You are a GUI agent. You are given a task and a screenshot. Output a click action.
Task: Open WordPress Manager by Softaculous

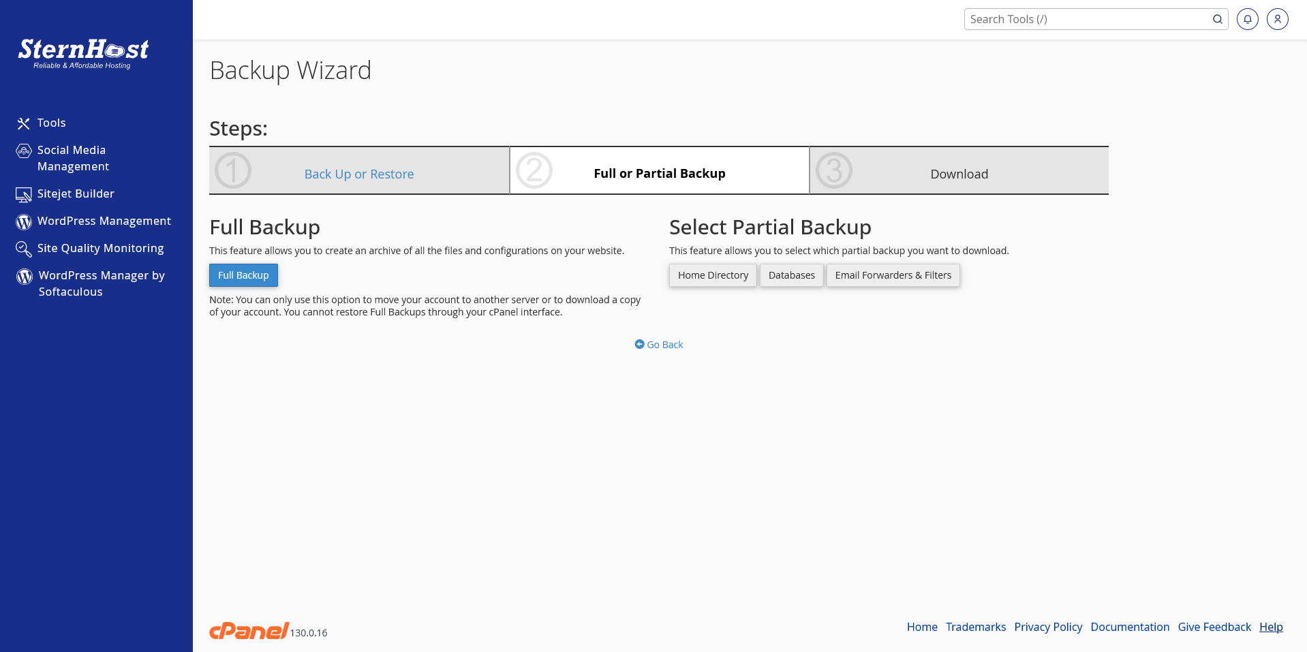click(101, 283)
